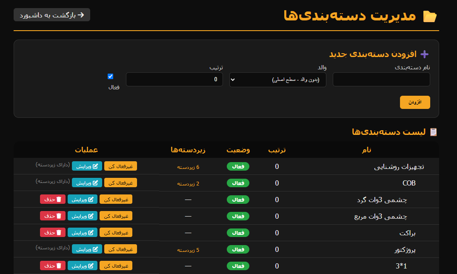Viewport: 457px width, 274px height.
Task: Click the orange افزودن submit button
Action: [415, 102]
